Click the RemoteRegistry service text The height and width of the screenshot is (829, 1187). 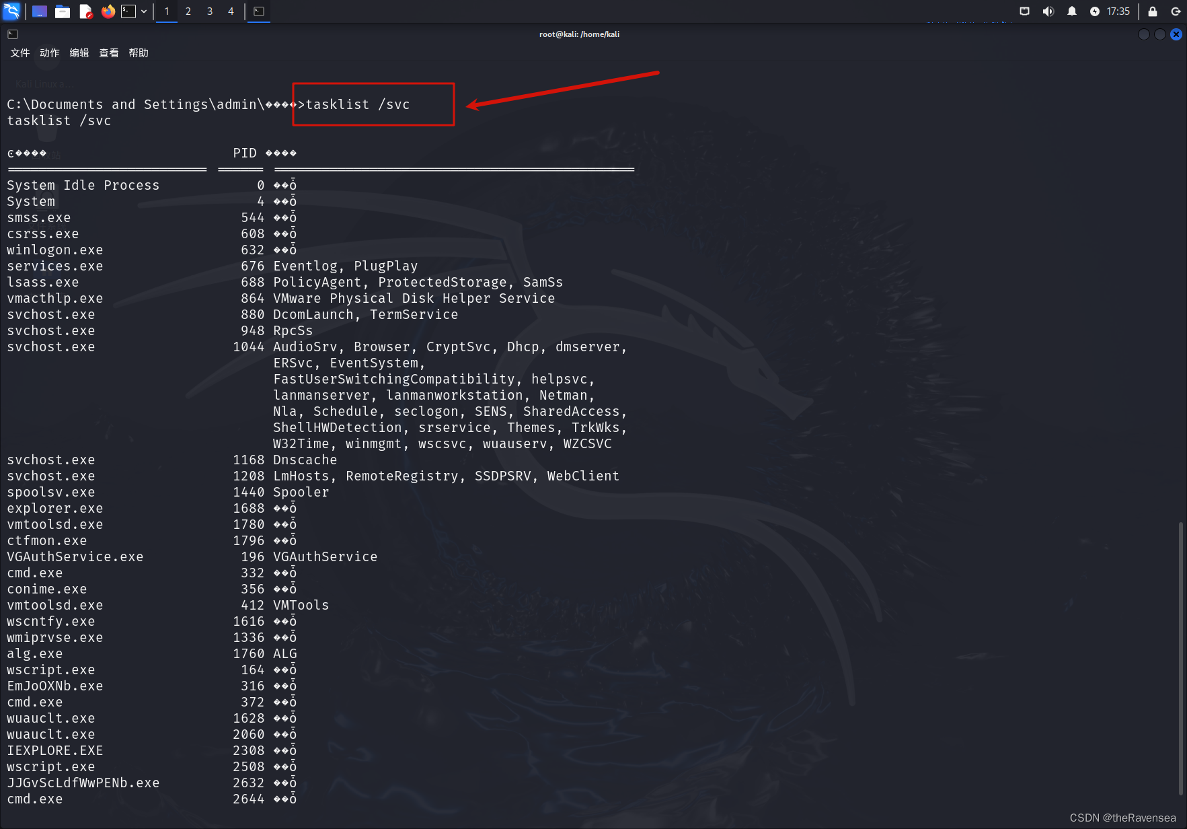(402, 476)
